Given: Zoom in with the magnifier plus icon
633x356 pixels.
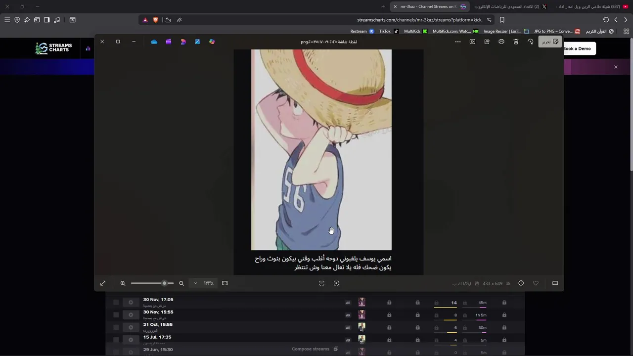Looking at the screenshot, I should coord(123,283).
